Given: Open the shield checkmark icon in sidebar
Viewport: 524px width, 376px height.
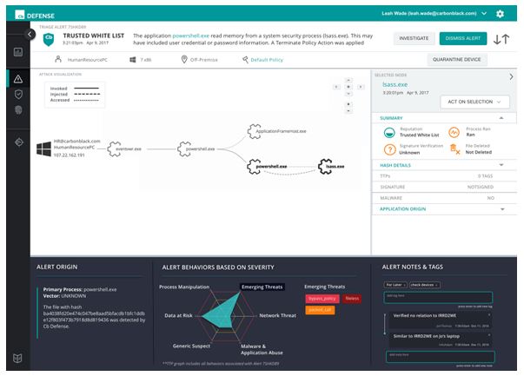Looking at the screenshot, I should click(x=18, y=94).
